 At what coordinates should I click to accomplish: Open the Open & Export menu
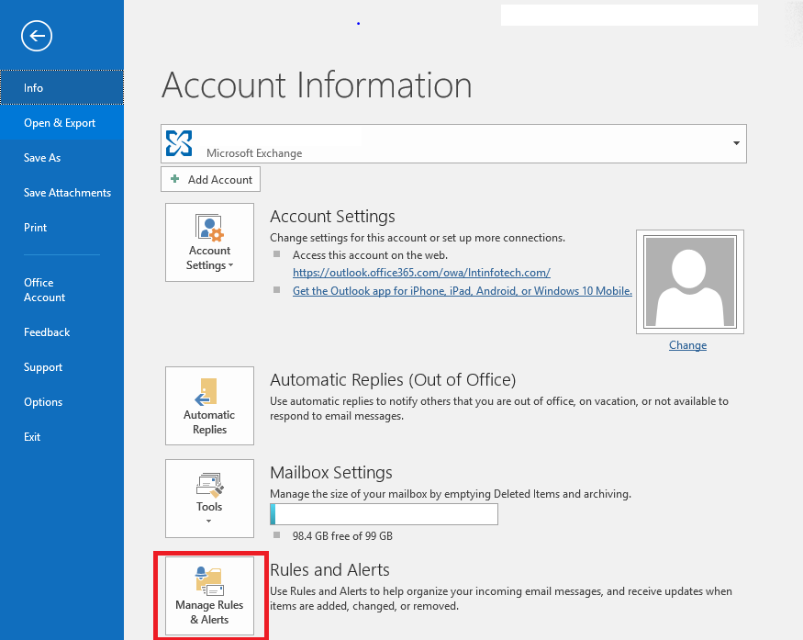(62, 123)
